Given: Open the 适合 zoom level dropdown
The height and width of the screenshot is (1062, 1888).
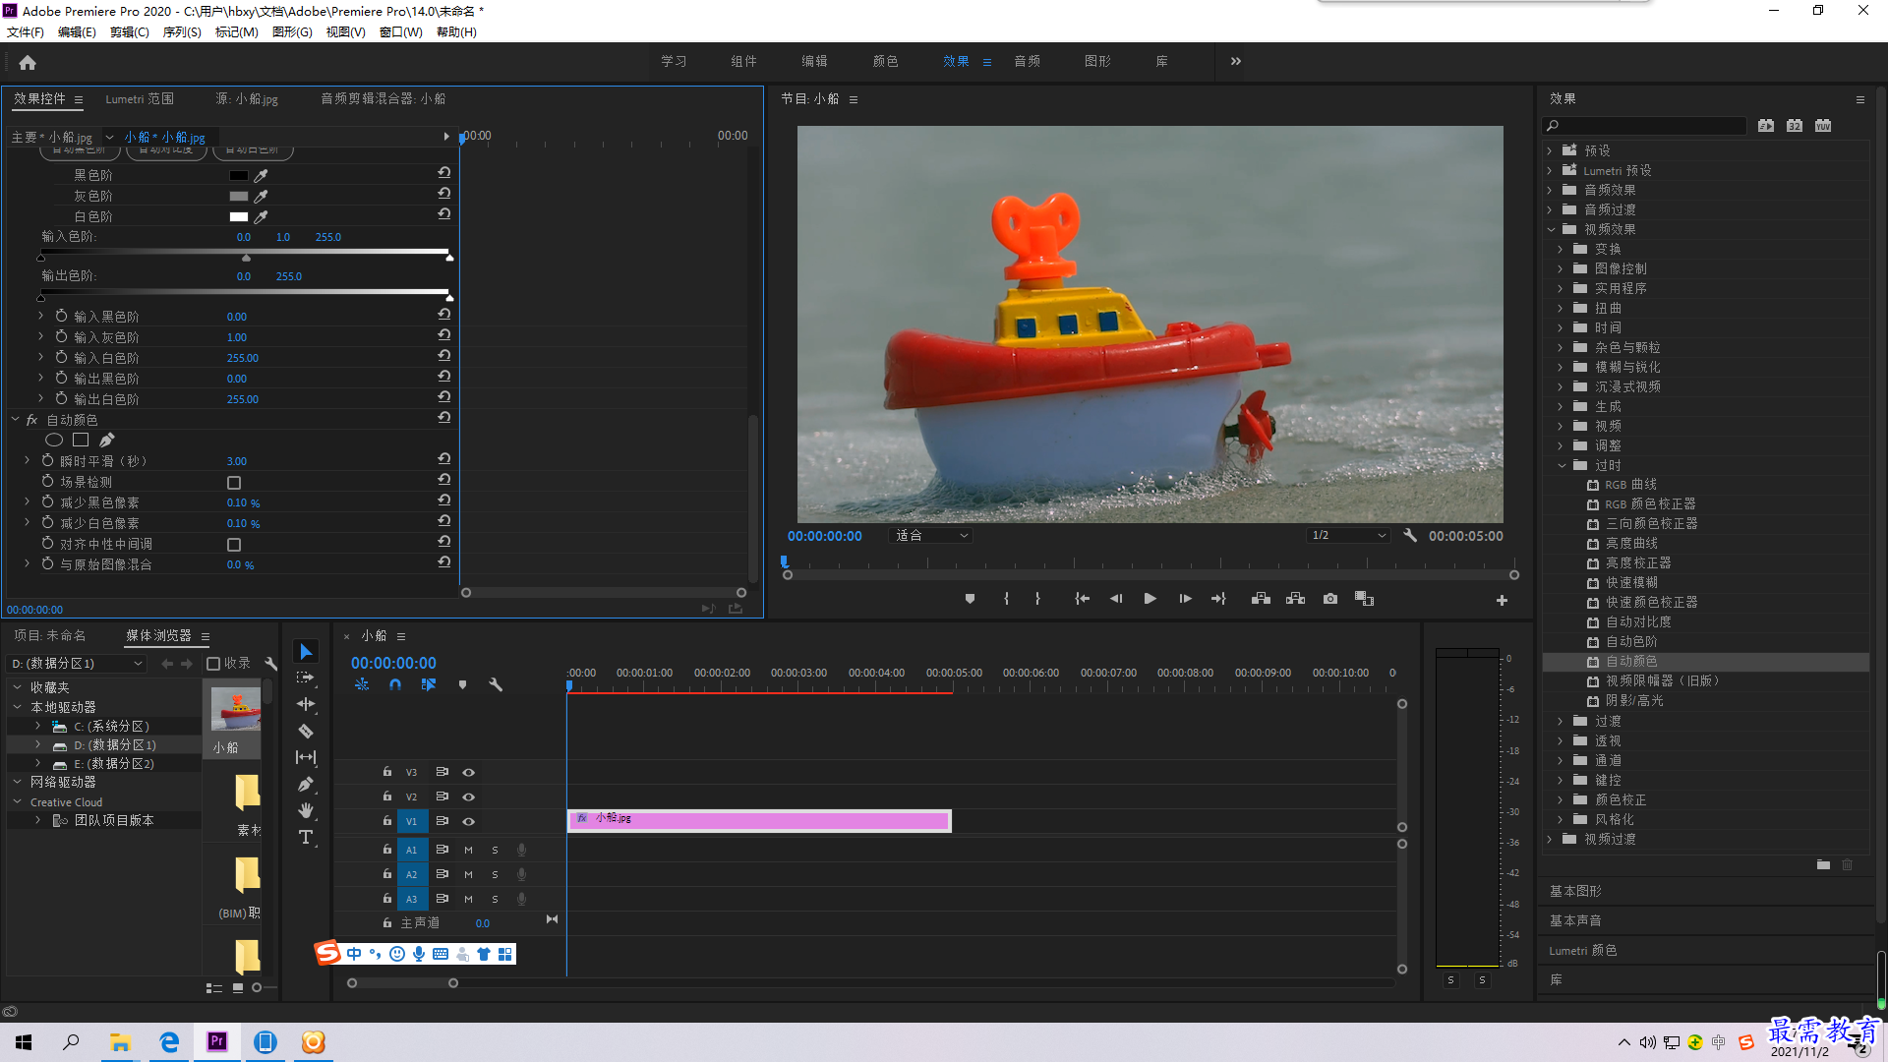Looking at the screenshot, I should (x=931, y=536).
